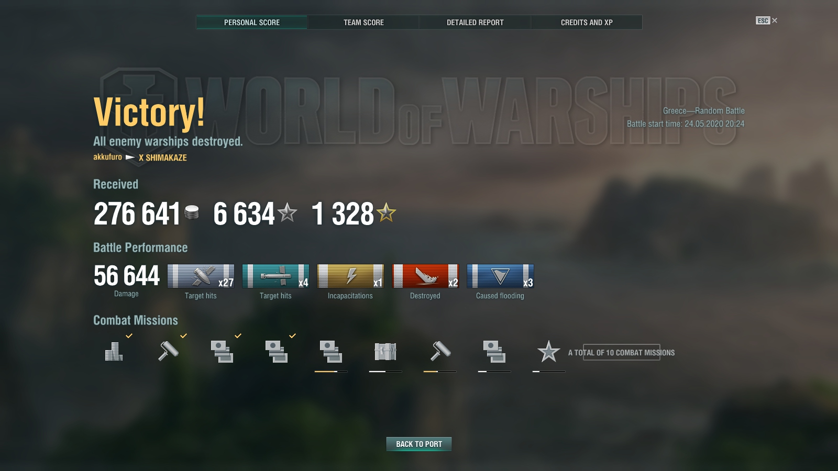Click the X Shimakaze ship name
Viewport: 838px width, 471px height.
162,158
